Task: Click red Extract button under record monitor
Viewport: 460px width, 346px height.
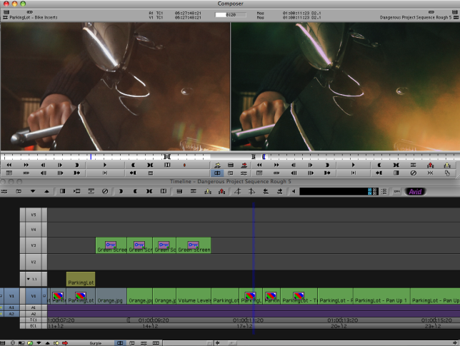Action: tap(431, 166)
